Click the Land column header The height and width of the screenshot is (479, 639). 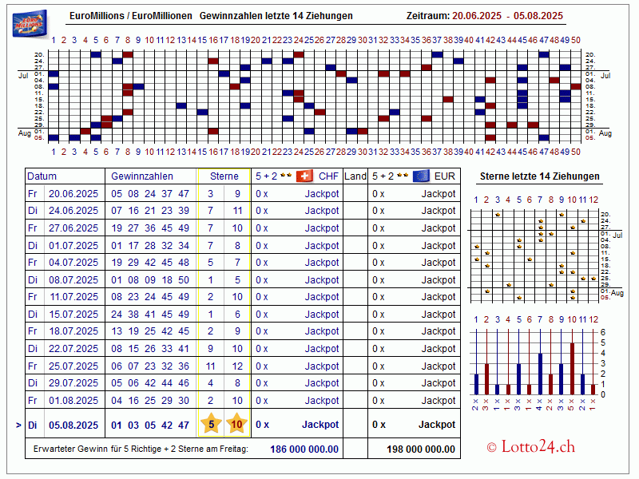355,176
